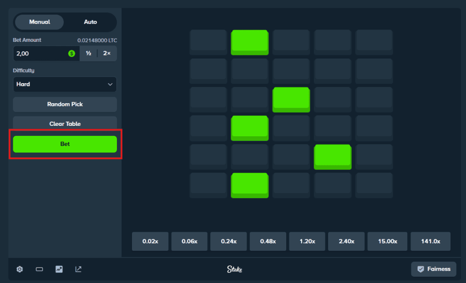The image size is (466, 283).
Task: Click the external-link stats icon
Action: (x=78, y=269)
